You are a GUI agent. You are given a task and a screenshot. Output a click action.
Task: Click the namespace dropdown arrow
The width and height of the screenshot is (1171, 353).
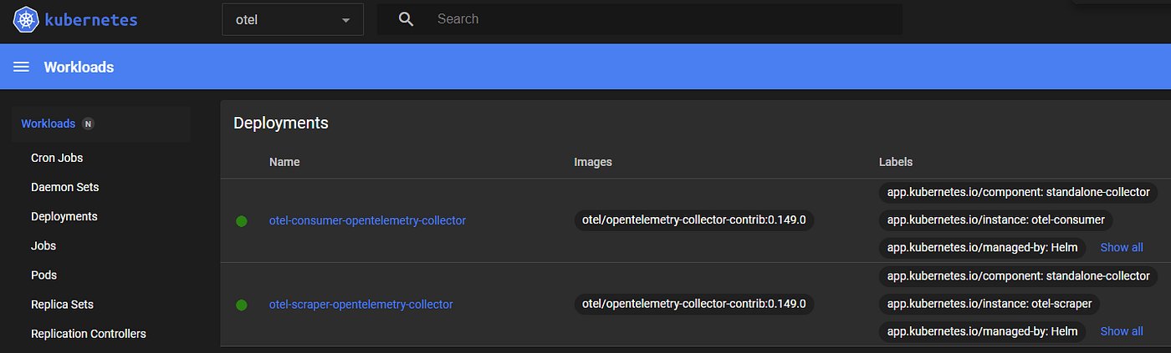pos(345,20)
